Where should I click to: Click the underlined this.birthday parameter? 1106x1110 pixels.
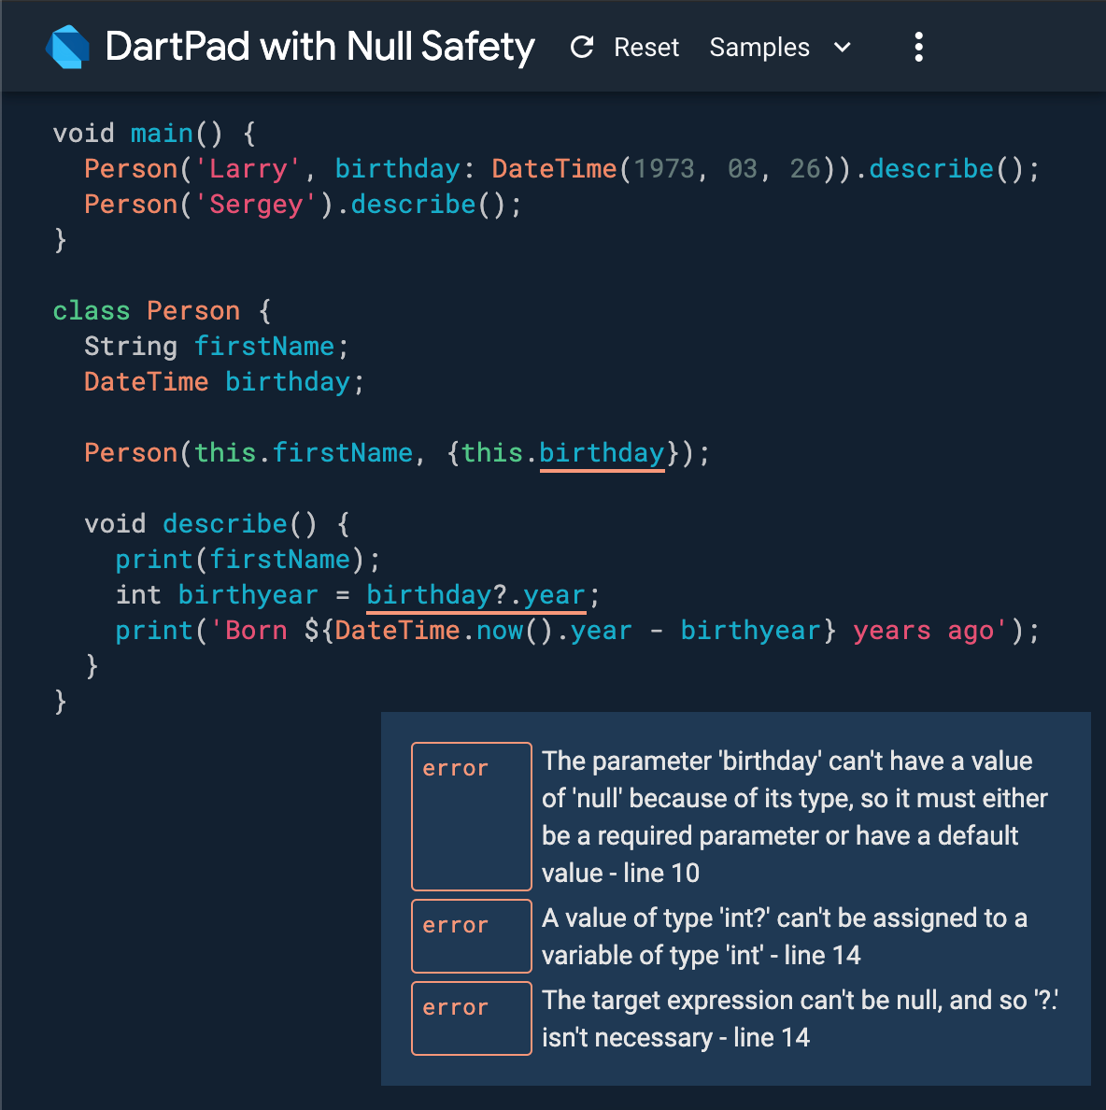[602, 452]
